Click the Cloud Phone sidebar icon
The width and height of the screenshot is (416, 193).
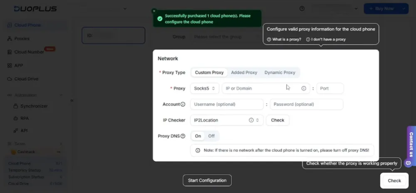10,25
